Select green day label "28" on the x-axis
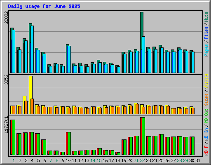The width and height of the screenshot is (211, 165). point(179,160)
